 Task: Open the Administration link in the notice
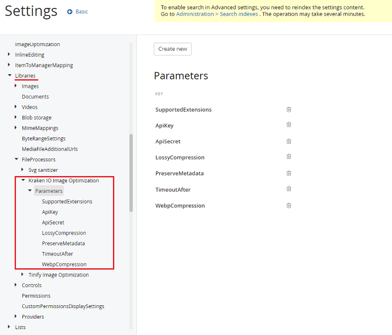(x=195, y=14)
